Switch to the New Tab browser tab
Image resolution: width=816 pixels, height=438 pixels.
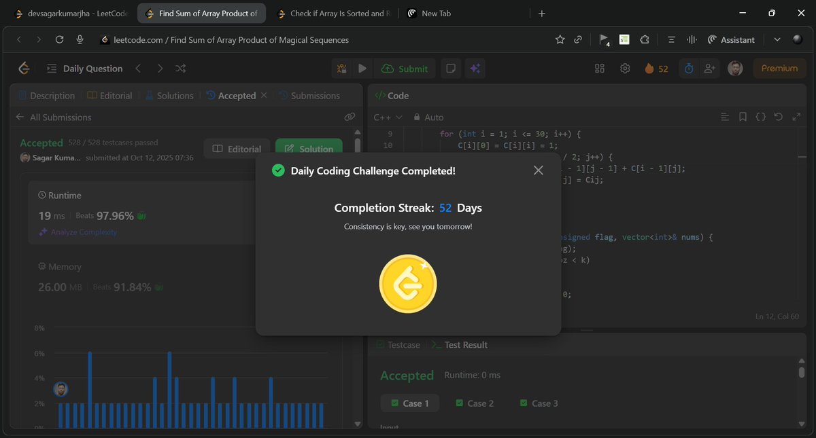click(x=462, y=13)
